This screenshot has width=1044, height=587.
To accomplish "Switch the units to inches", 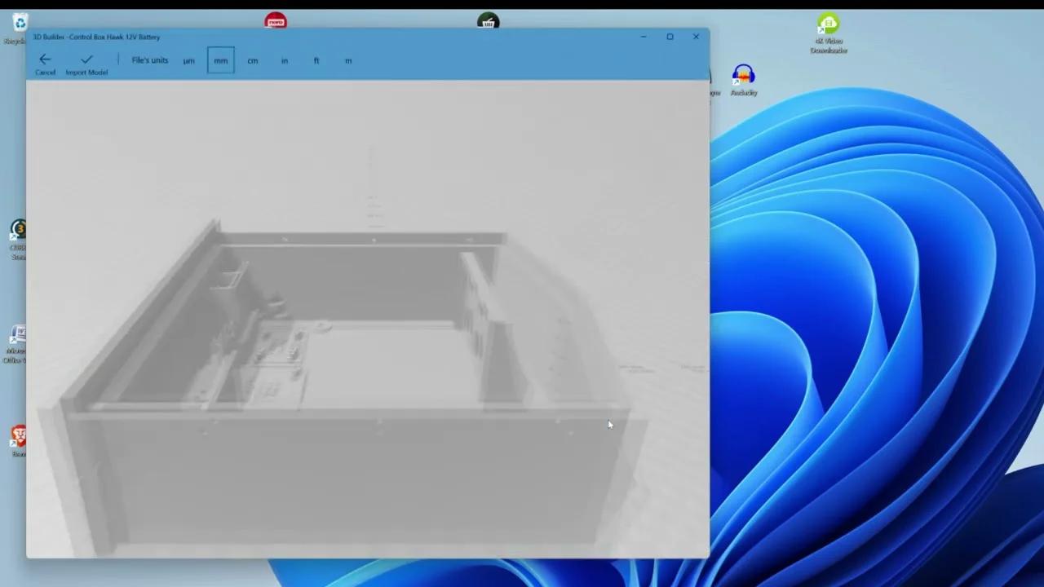I will [284, 60].
